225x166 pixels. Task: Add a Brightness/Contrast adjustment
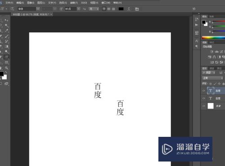pyautogui.click(x=211, y=52)
